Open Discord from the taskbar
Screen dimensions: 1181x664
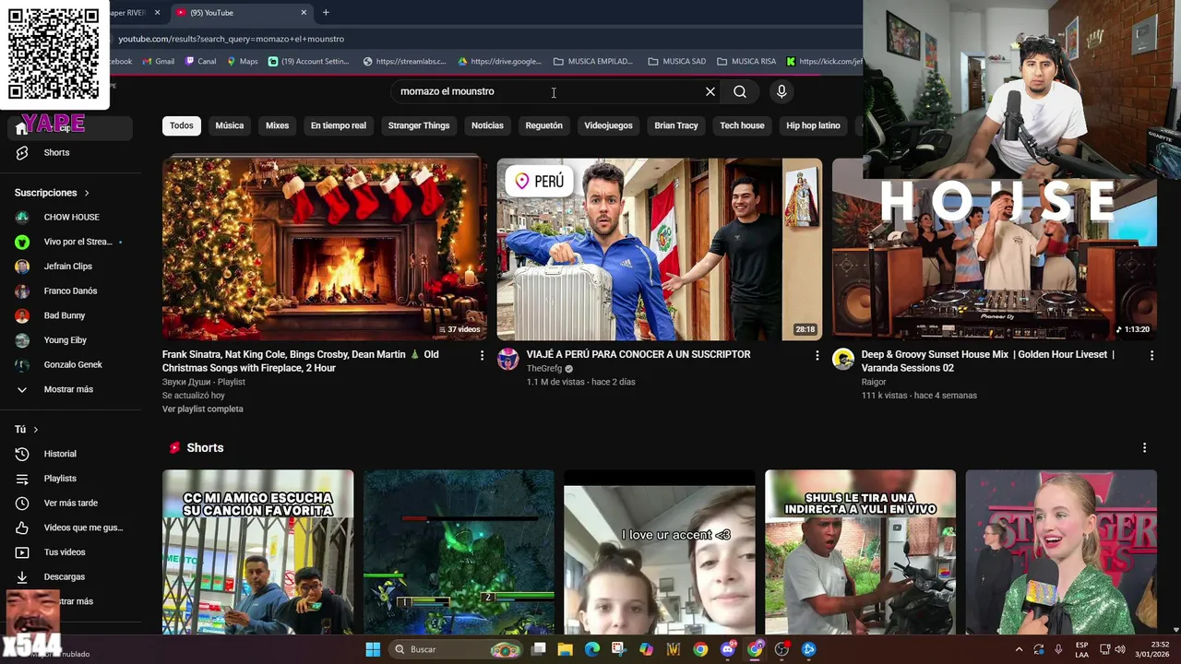(x=728, y=649)
